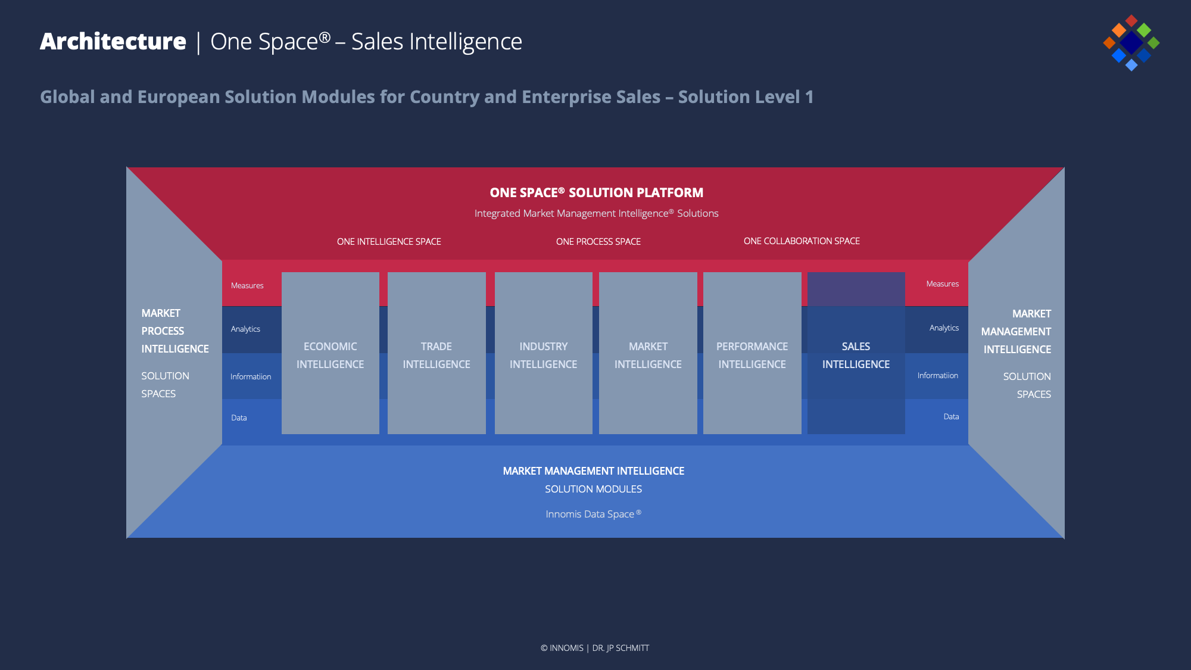Click the One Space Solution Platform heading
This screenshot has height=670, width=1191.
(x=596, y=193)
